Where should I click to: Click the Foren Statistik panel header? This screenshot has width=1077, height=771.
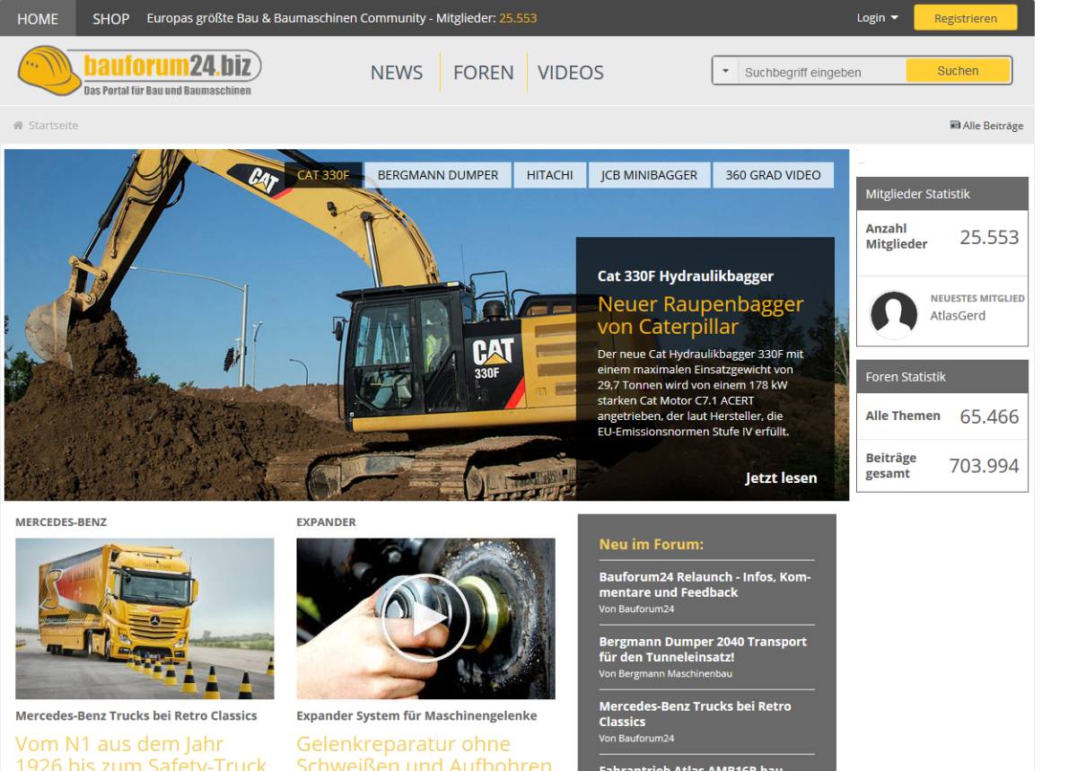point(942,377)
